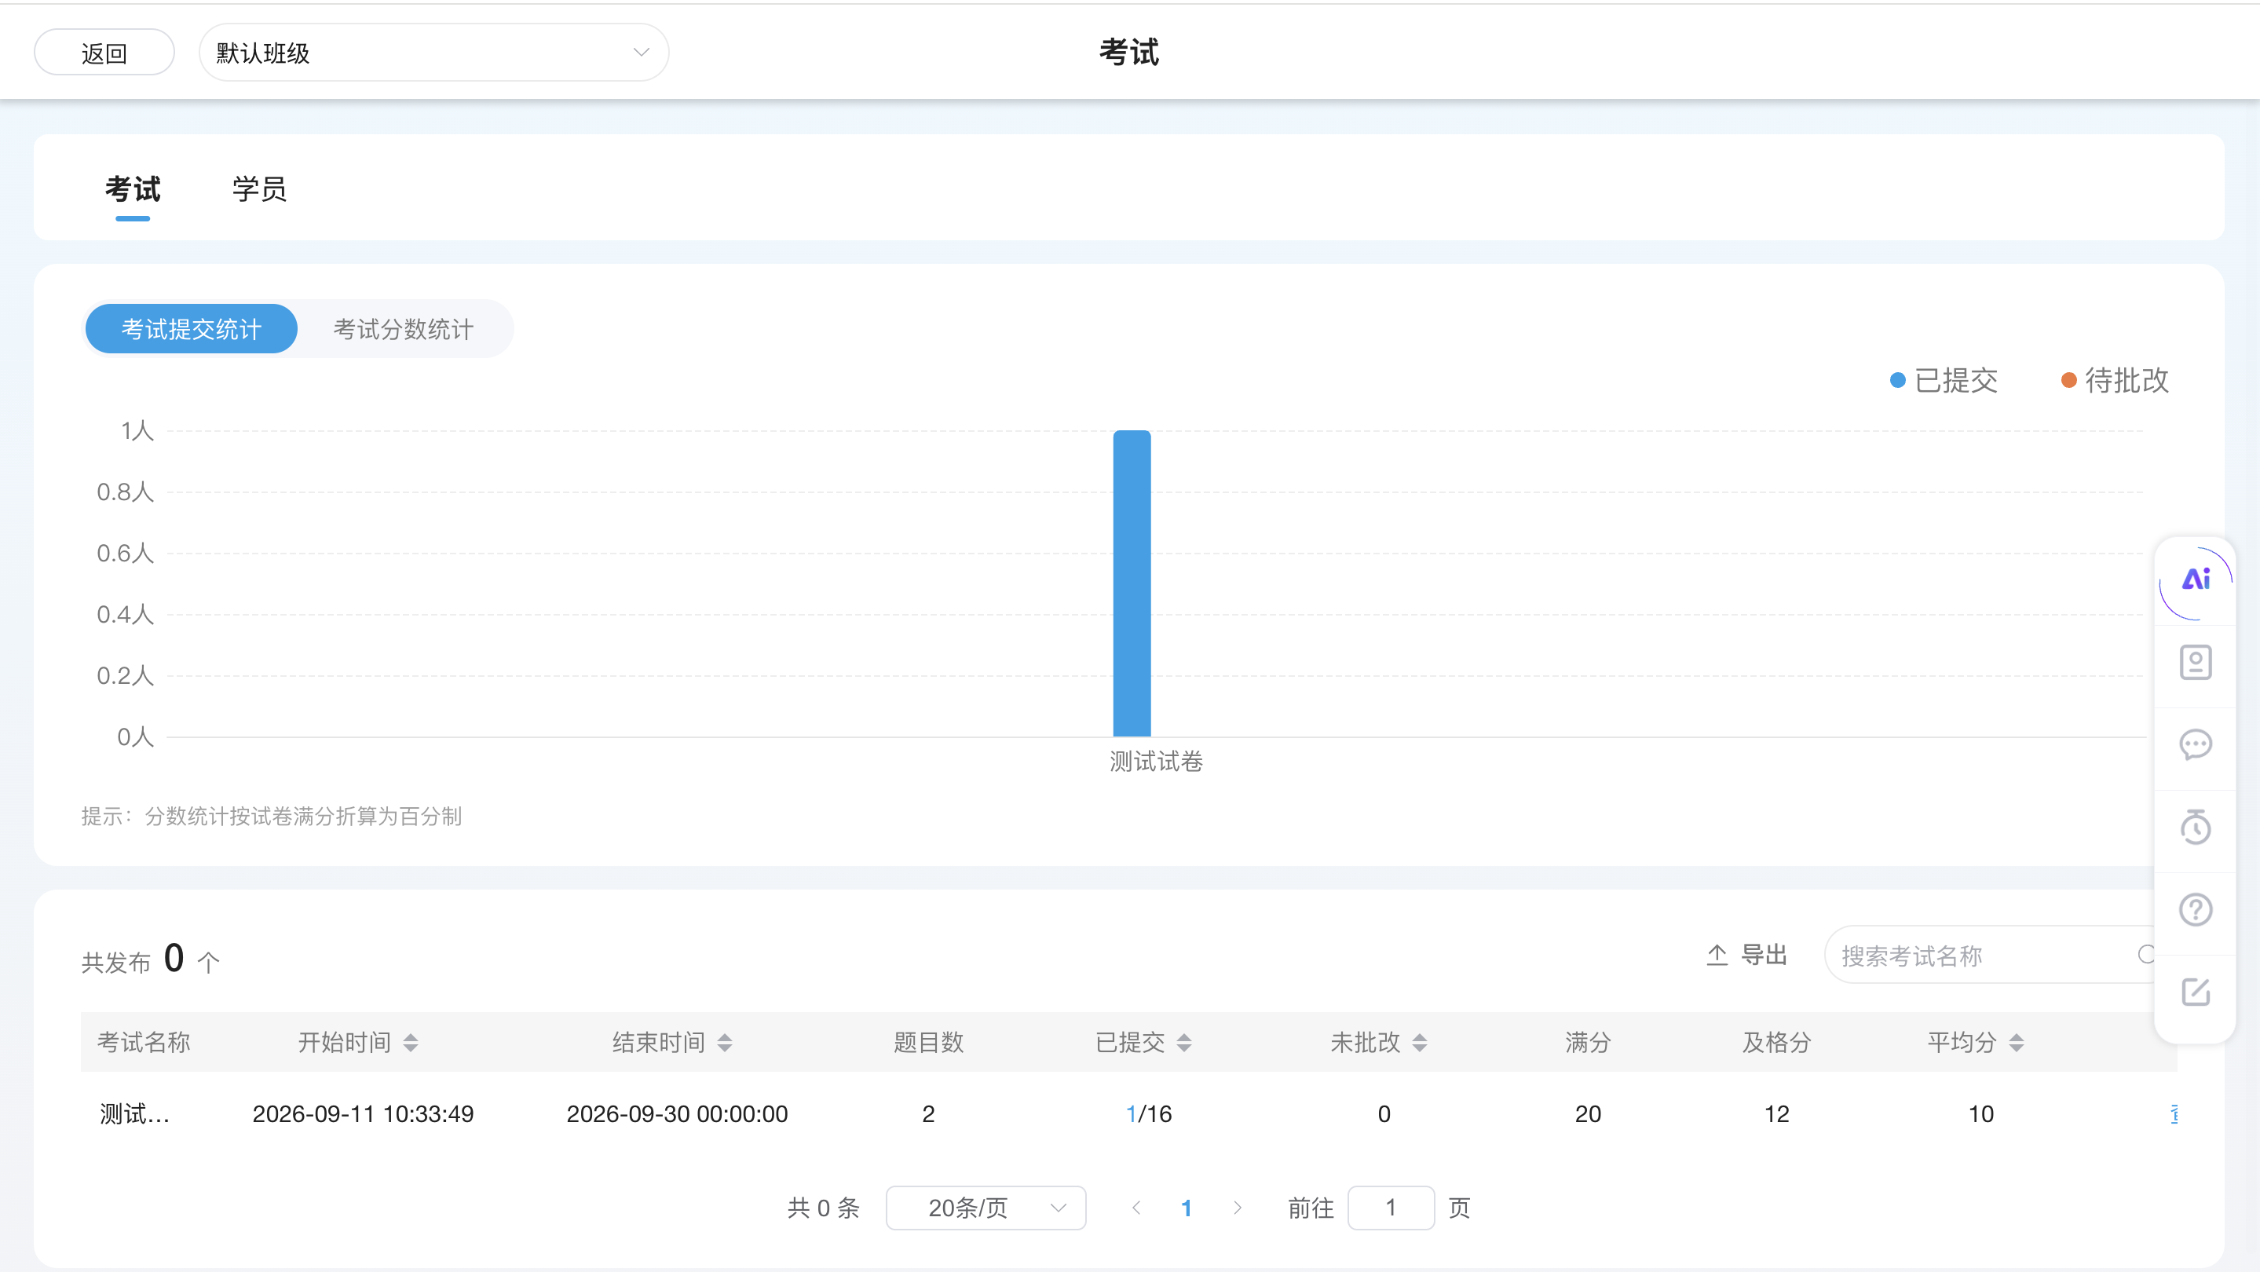
Task: Go to previous page arrow
Action: click(1136, 1208)
